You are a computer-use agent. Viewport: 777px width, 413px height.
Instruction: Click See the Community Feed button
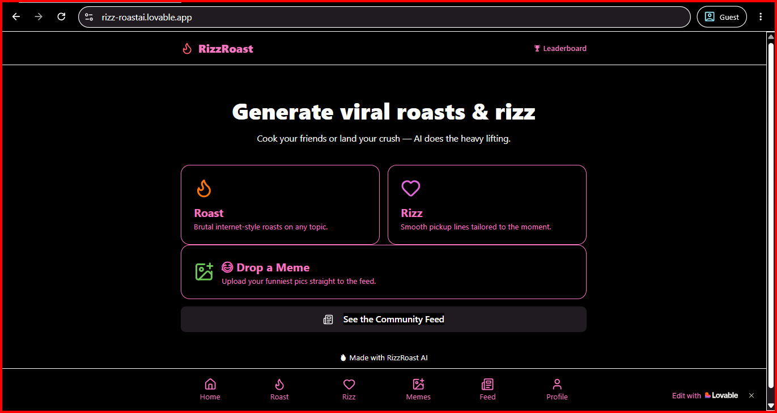384,320
